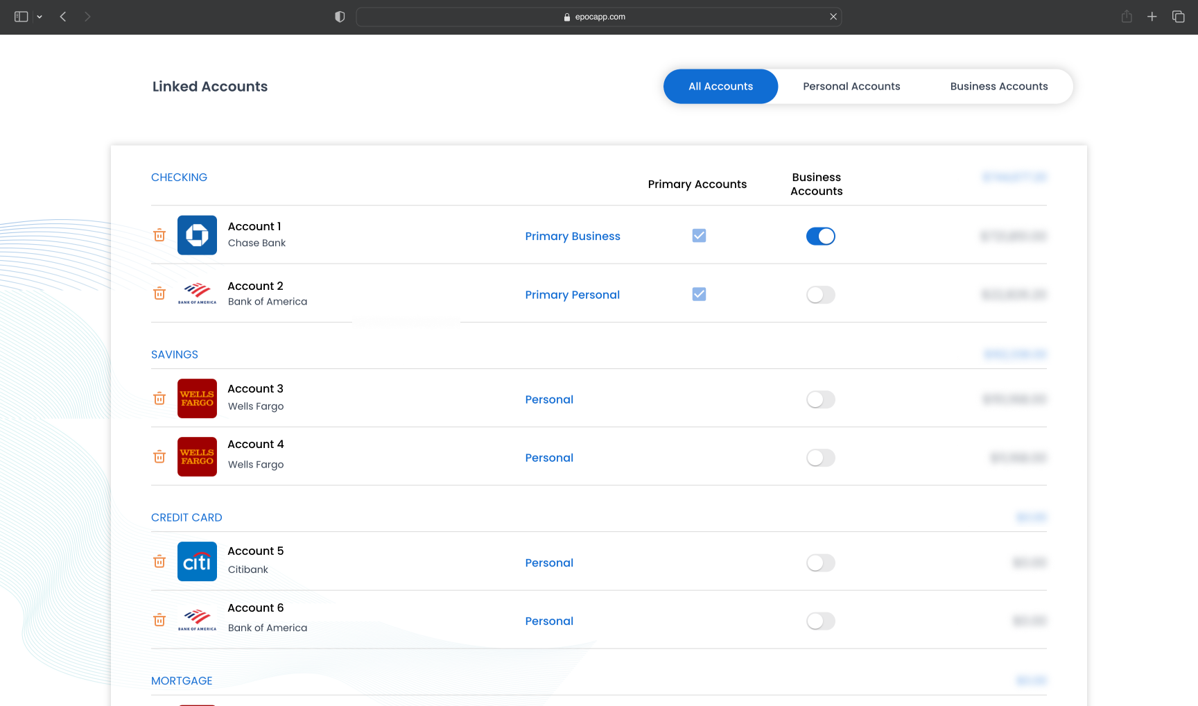Click the Account 2 name text
The image size is (1198, 706).
(x=255, y=286)
